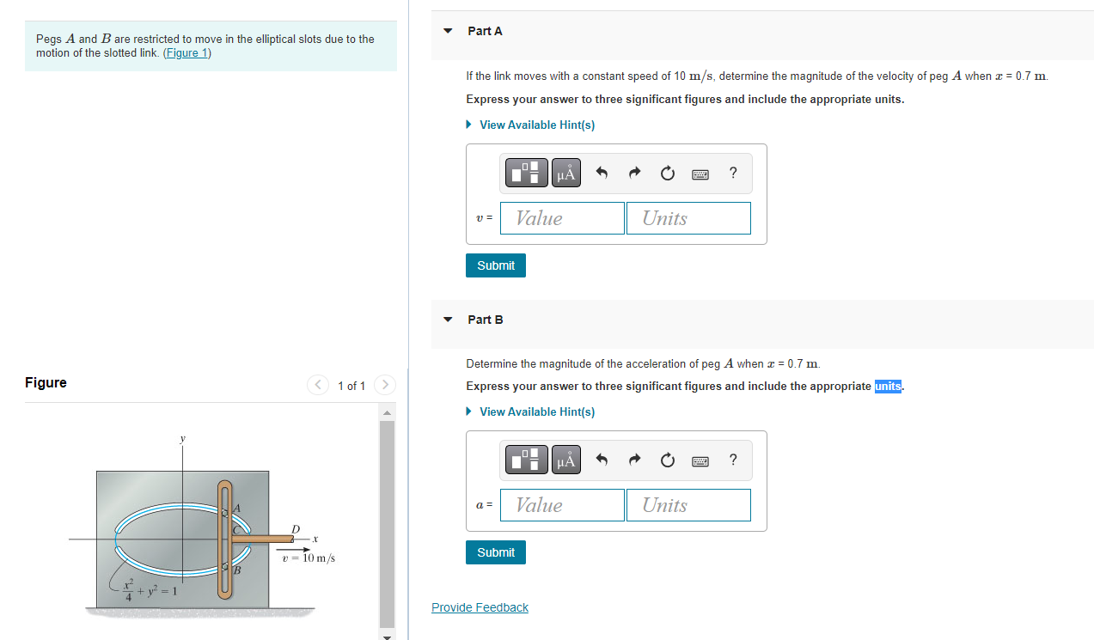The width and height of the screenshot is (1094, 640).
Task: Open the math template palette in Part A
Action: click(x=526, y=172)
